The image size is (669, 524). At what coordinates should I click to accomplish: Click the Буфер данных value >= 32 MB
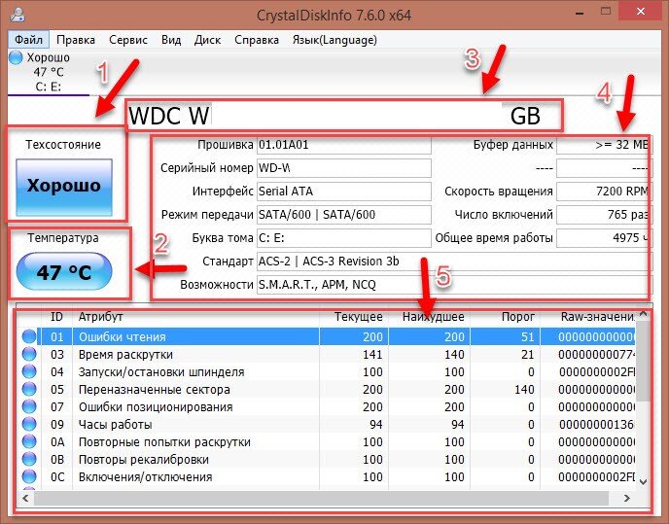click(x=603, y=145)
